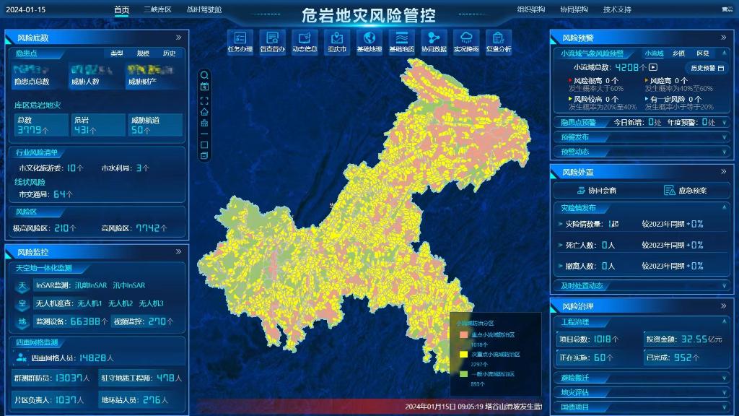Collapse the 风险底数 panel with double chevron

click(178, 38)
